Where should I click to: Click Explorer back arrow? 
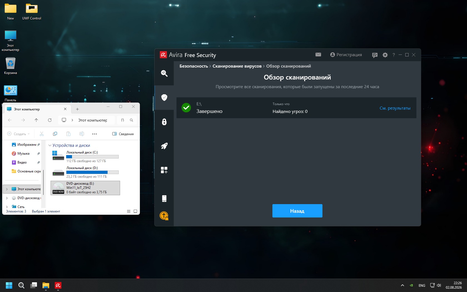click(x=10, y=120)
